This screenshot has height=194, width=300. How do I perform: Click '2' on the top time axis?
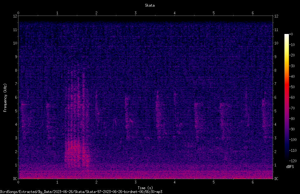coord(96,13)
